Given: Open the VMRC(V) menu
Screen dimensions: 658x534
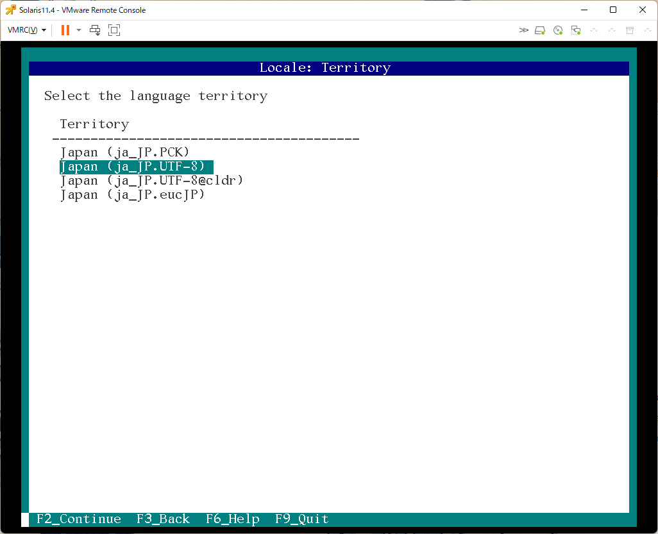Looking at the screenshot, I should coord(27,30).
